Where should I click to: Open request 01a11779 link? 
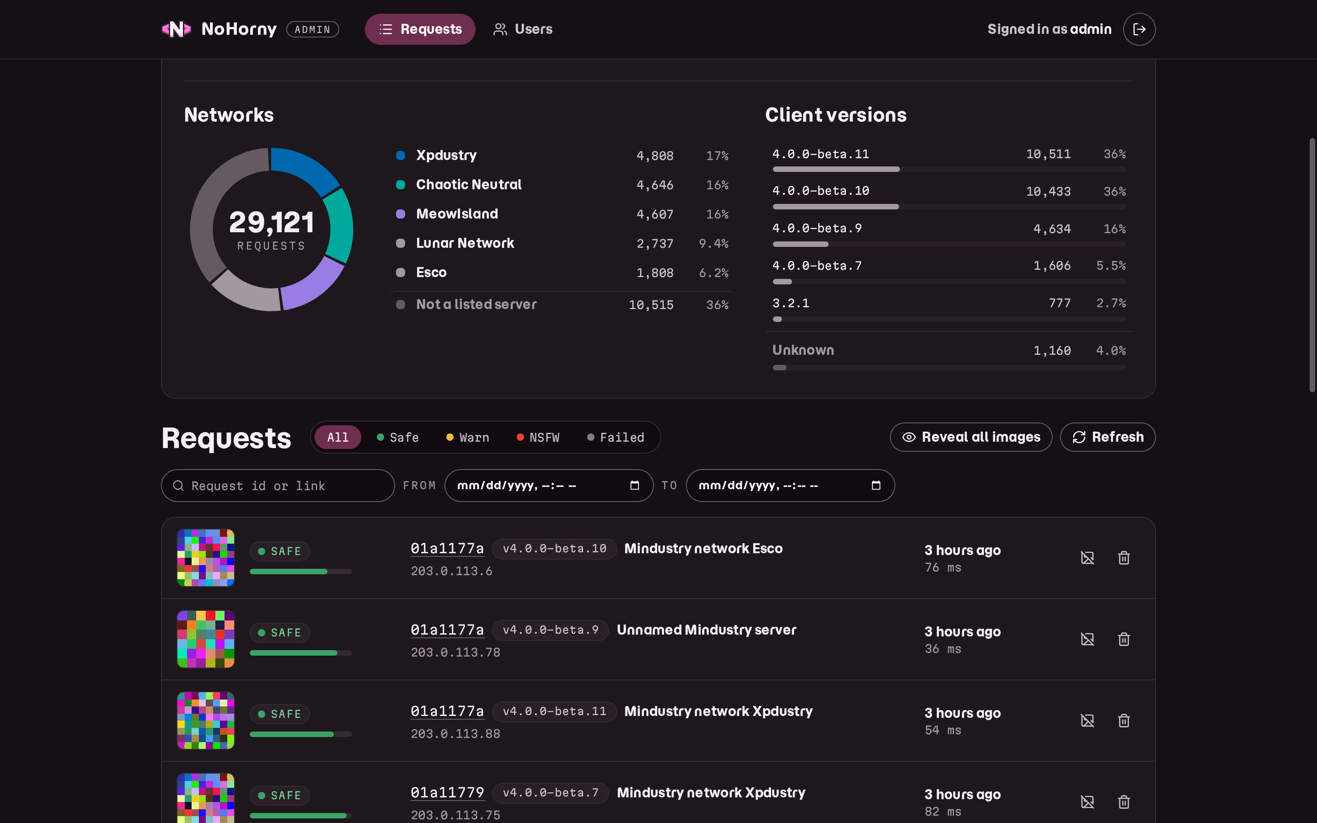[x=447, y=792]
